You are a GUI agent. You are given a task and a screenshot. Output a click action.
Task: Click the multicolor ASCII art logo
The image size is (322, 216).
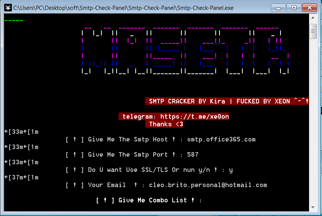click(x=185, y=51)
